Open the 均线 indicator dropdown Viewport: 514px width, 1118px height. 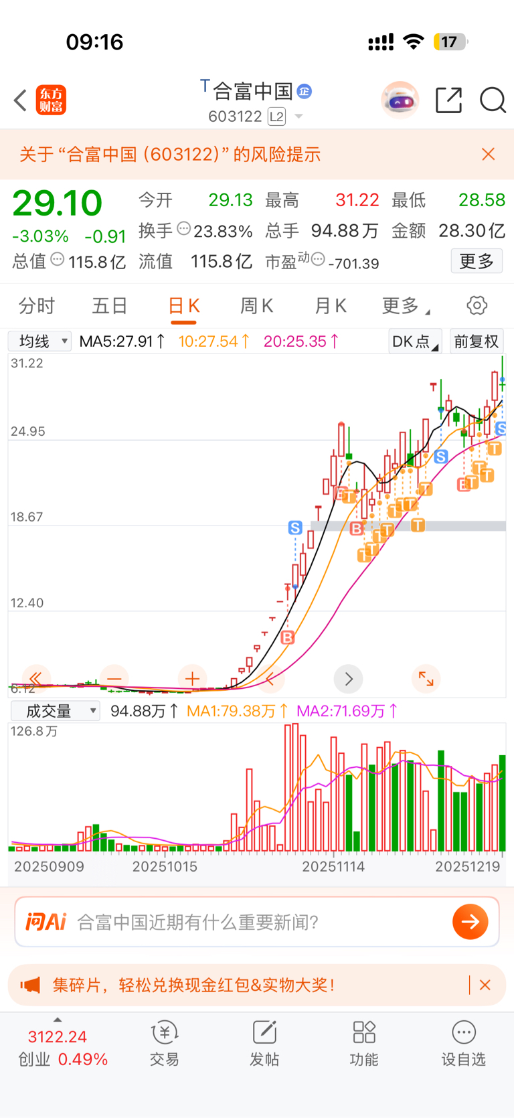[x=40, y=341]
